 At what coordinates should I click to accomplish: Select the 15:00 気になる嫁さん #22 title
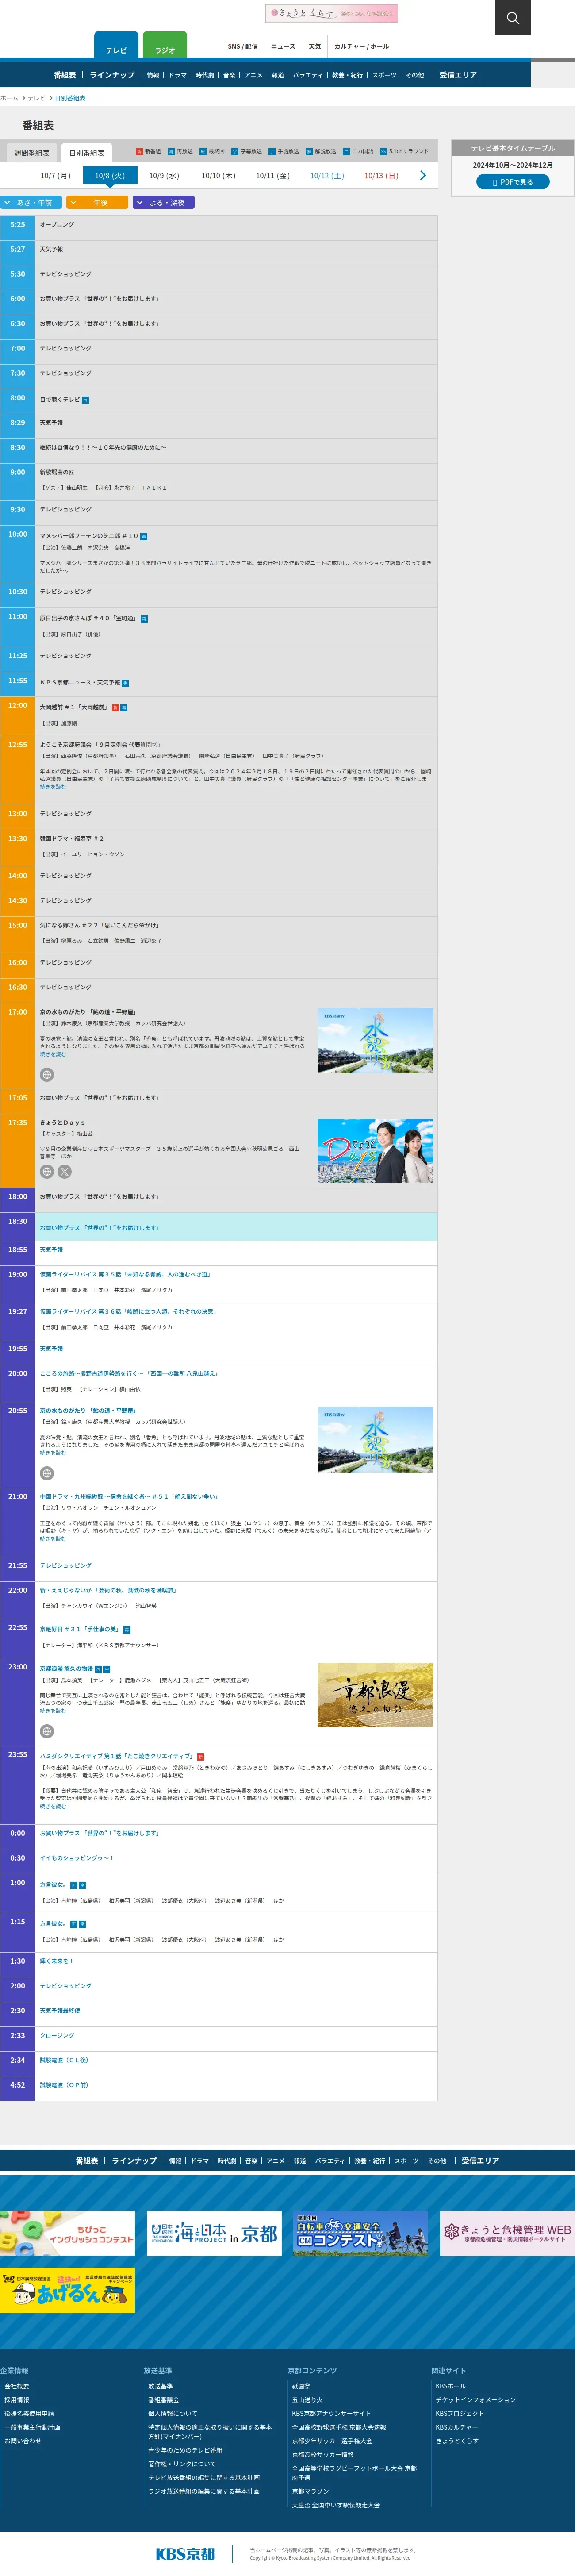click(100, 925)
